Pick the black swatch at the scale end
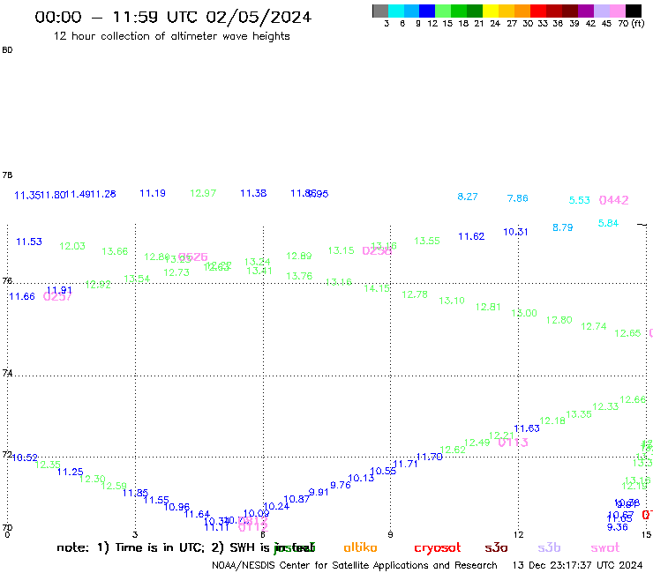Screen dimensions: 653x573 (634, 11)
